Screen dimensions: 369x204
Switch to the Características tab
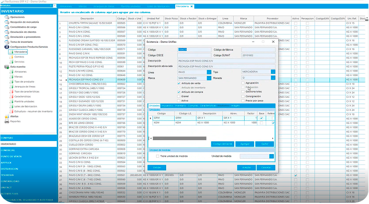(208, 106)
